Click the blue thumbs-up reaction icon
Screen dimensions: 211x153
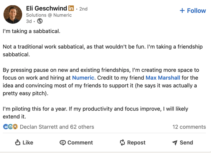click(x=5, y=127)
